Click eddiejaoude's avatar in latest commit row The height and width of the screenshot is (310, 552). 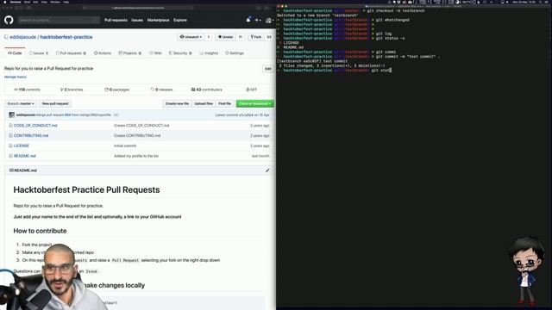[x=11, y=115]
